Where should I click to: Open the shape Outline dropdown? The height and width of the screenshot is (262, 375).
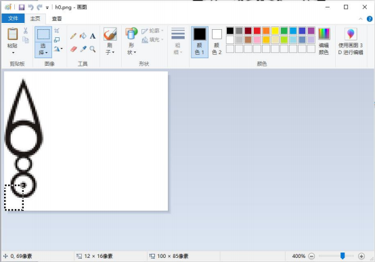152,31
